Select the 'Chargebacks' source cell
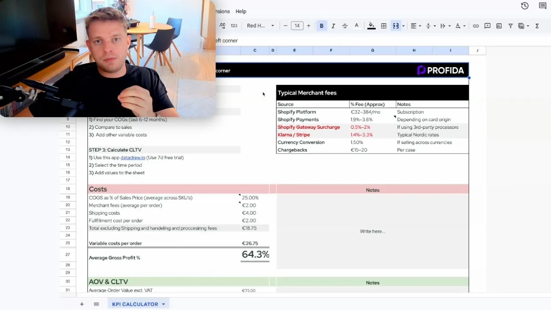 click(x=313, y=150)
